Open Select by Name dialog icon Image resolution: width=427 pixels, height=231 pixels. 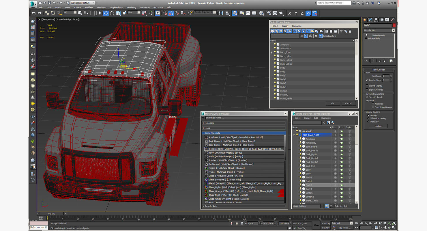click(x=86, y=13)
